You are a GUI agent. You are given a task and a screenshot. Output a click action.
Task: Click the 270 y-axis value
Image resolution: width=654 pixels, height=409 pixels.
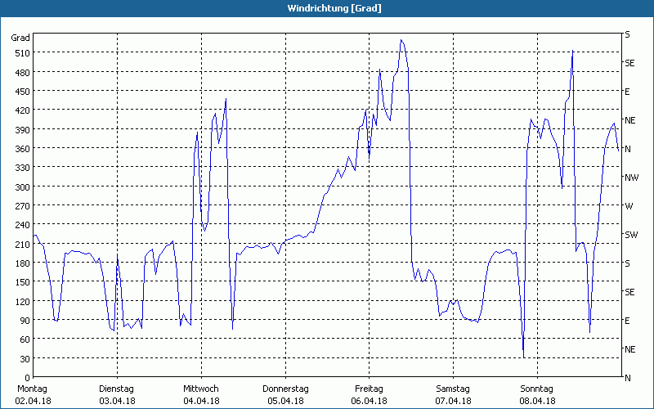23,206
